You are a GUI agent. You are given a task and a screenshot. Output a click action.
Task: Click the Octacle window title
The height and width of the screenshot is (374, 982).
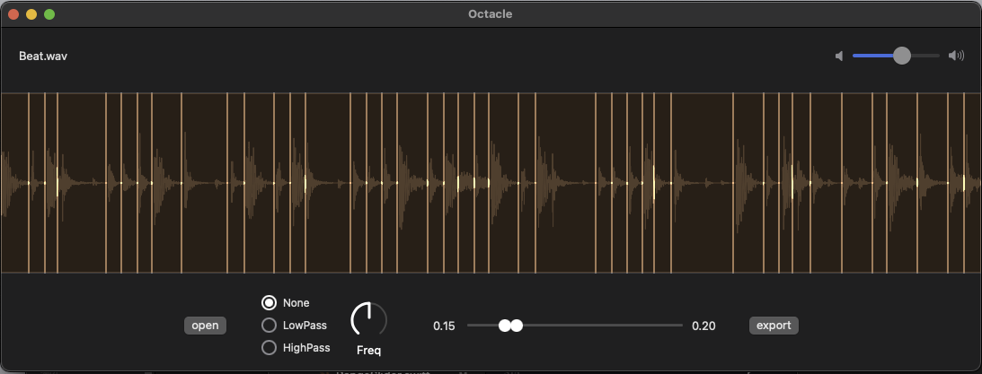[491, 13]
